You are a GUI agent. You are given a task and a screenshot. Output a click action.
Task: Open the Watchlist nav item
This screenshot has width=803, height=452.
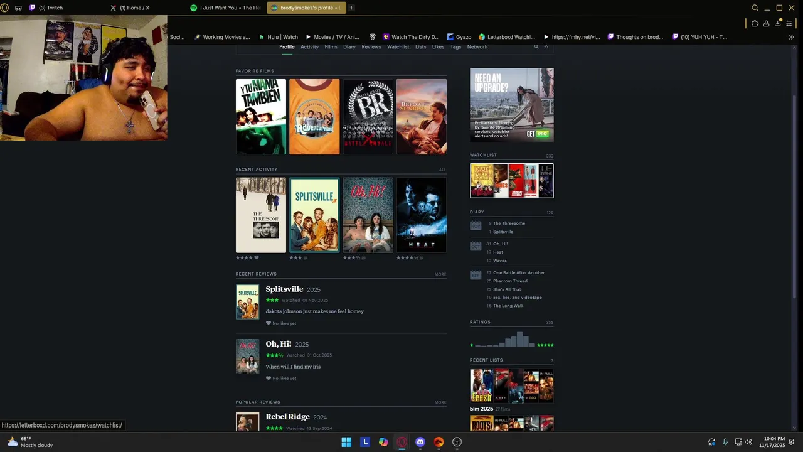point(398,47)
